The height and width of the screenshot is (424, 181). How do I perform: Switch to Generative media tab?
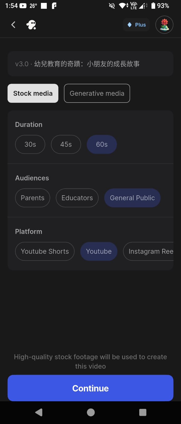[x=97, y=93]
